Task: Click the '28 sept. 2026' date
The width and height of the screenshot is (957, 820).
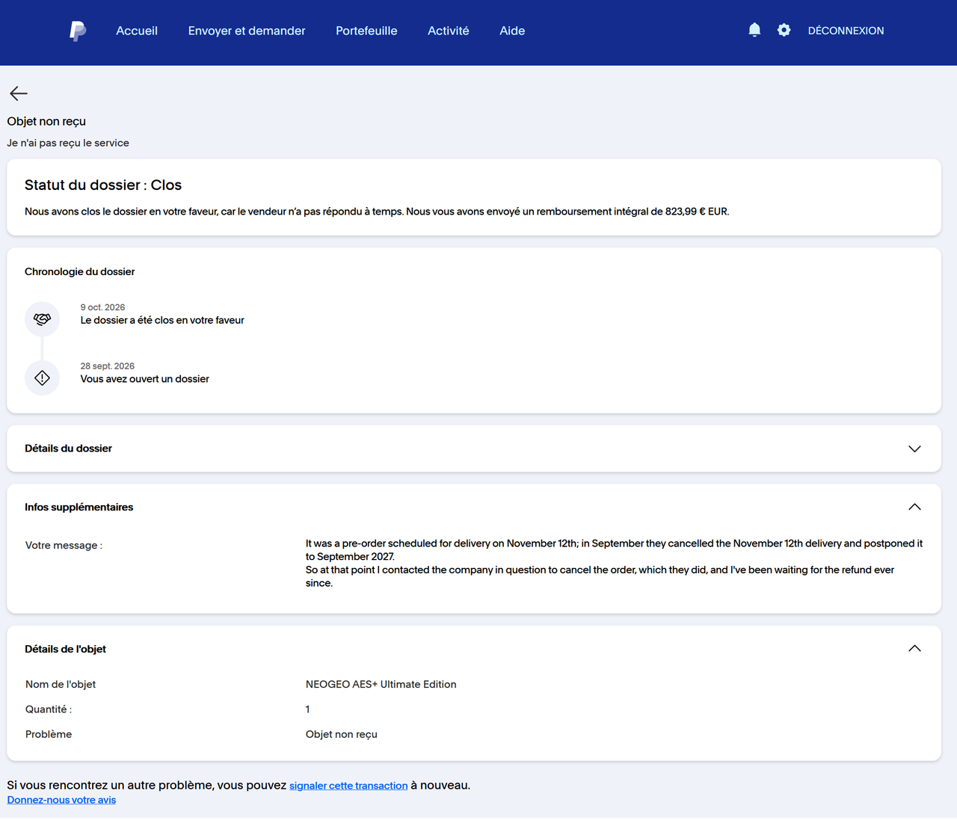Action: click(108, 366)
